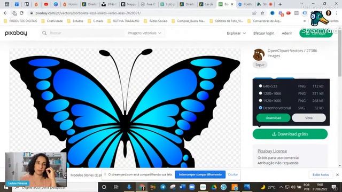Click the red YouTube extension icon
Image resolution: width=342 pixels, height=192 pixels.
click(289, 13)
